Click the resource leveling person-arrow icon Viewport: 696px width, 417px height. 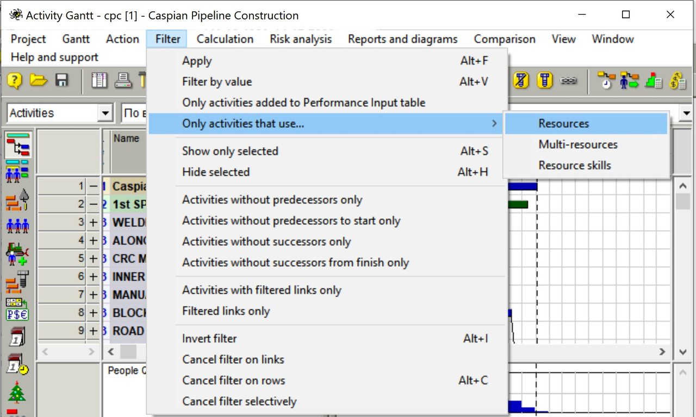click(629, 81)
